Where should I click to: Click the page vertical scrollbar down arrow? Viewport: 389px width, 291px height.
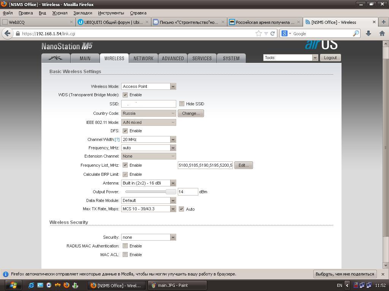tap(386, 266)
